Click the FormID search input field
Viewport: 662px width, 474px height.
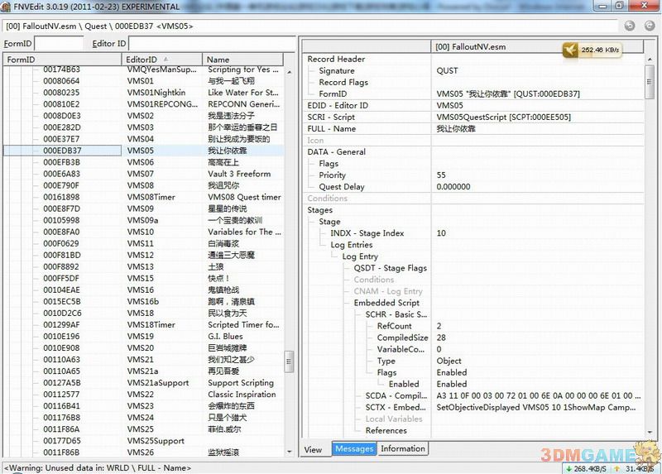[x=59, y=44]
